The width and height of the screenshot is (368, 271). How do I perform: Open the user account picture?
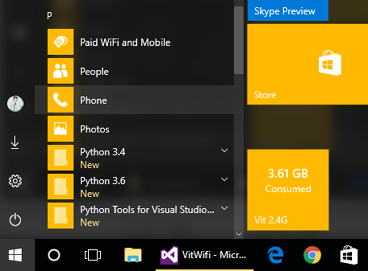pyautogui.click(x=15, y=104)
